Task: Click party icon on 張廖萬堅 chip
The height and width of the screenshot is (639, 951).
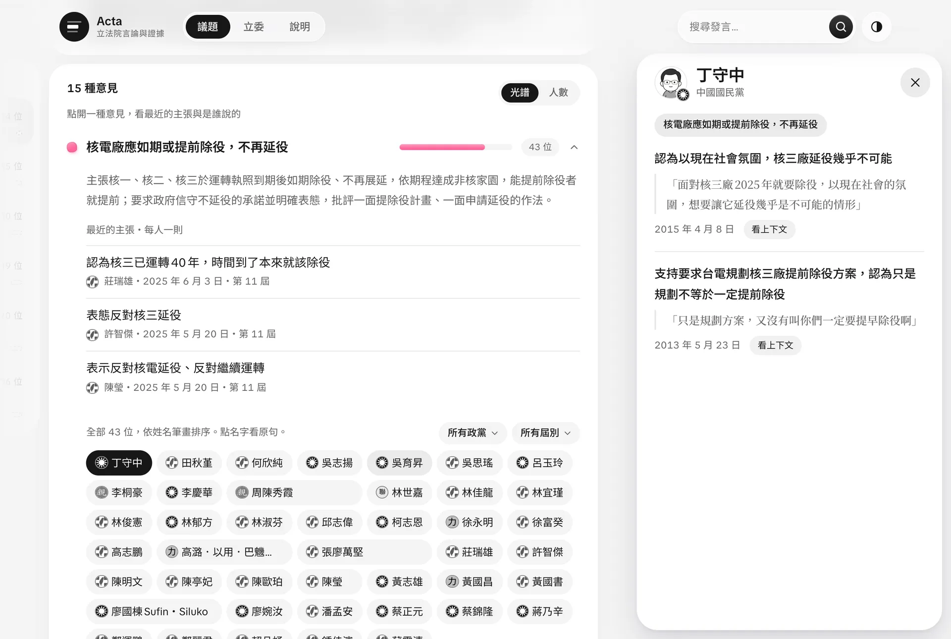Action: (312, 552)
